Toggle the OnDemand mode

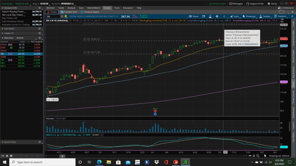286,8
